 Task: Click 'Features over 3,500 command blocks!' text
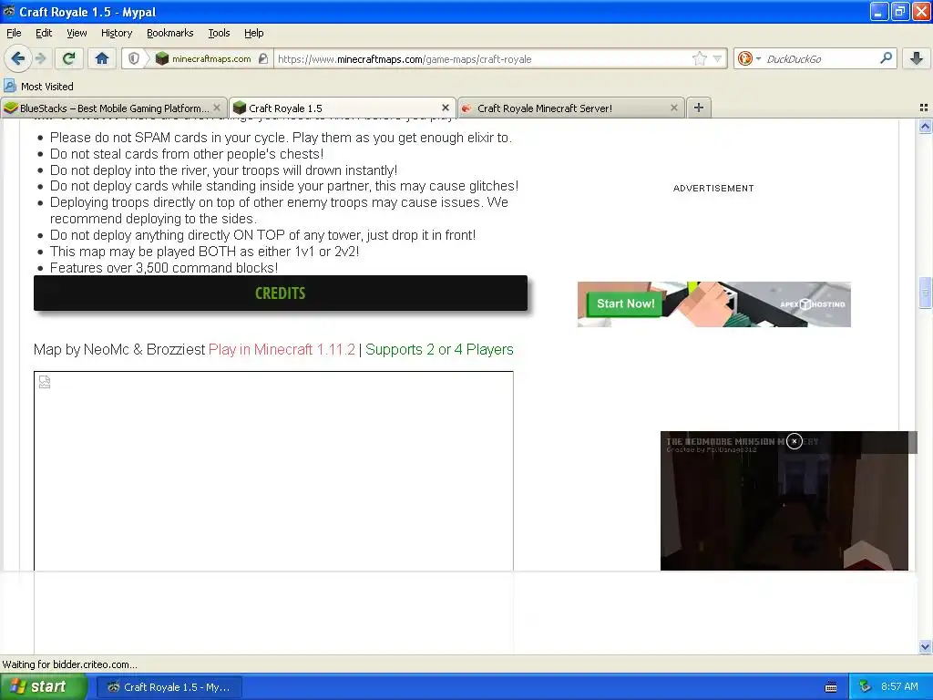164,268
